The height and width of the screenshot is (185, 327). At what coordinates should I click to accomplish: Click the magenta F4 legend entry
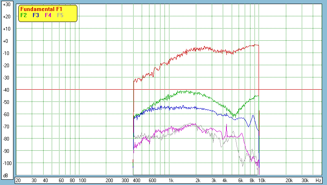click(48, 15)
